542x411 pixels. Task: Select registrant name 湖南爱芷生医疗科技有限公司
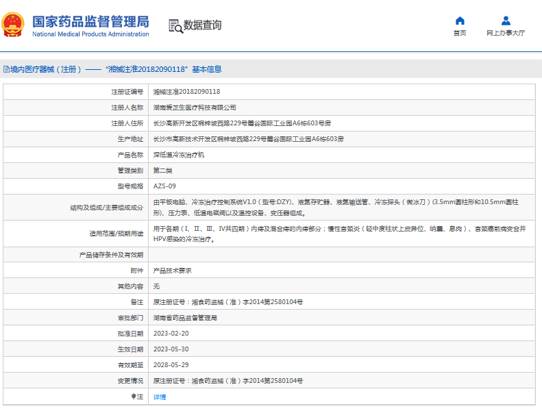195,108
